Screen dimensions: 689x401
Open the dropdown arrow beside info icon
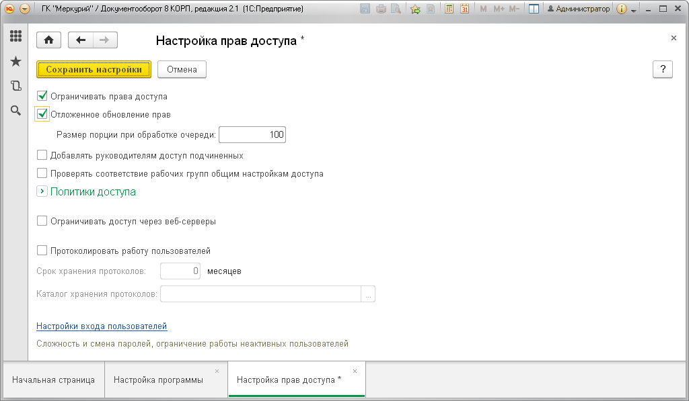point(634,10)
